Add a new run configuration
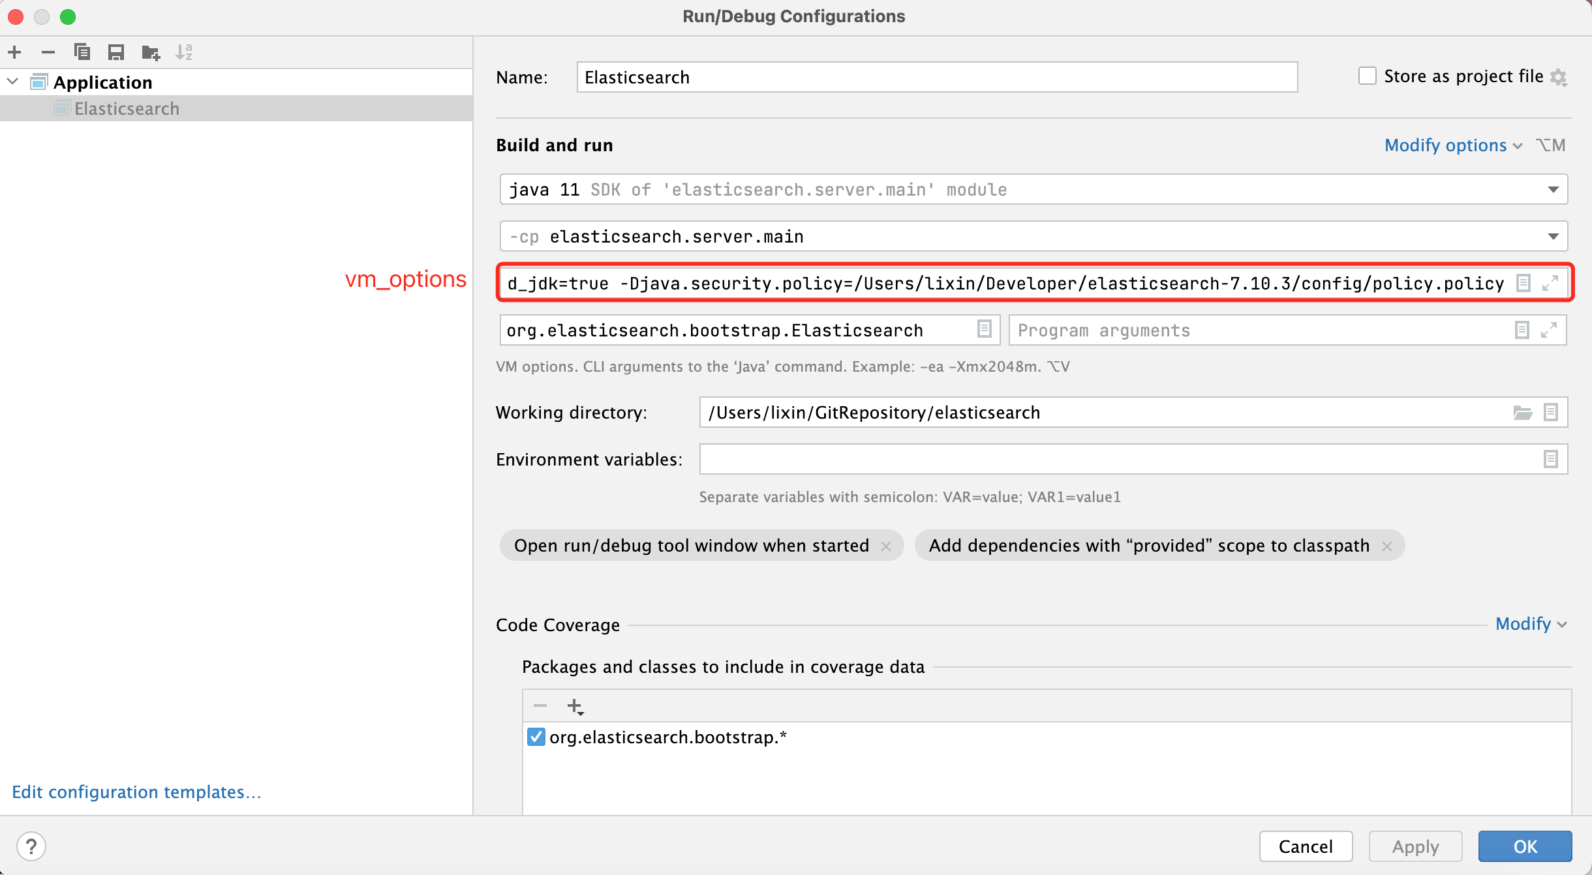This screenshot has height=875, width=1592. [15, 52]
